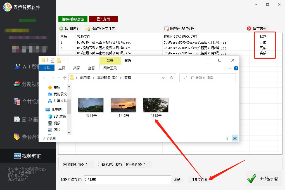Open the 嵌套合并 sidebar icon
The height and width of the screenshot is (190, 285).
pos(17,137)
